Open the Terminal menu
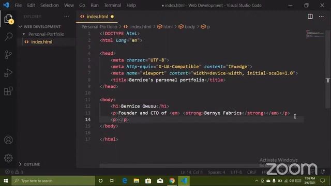Screen dimensions: 331x186 (x=112, y=5)
